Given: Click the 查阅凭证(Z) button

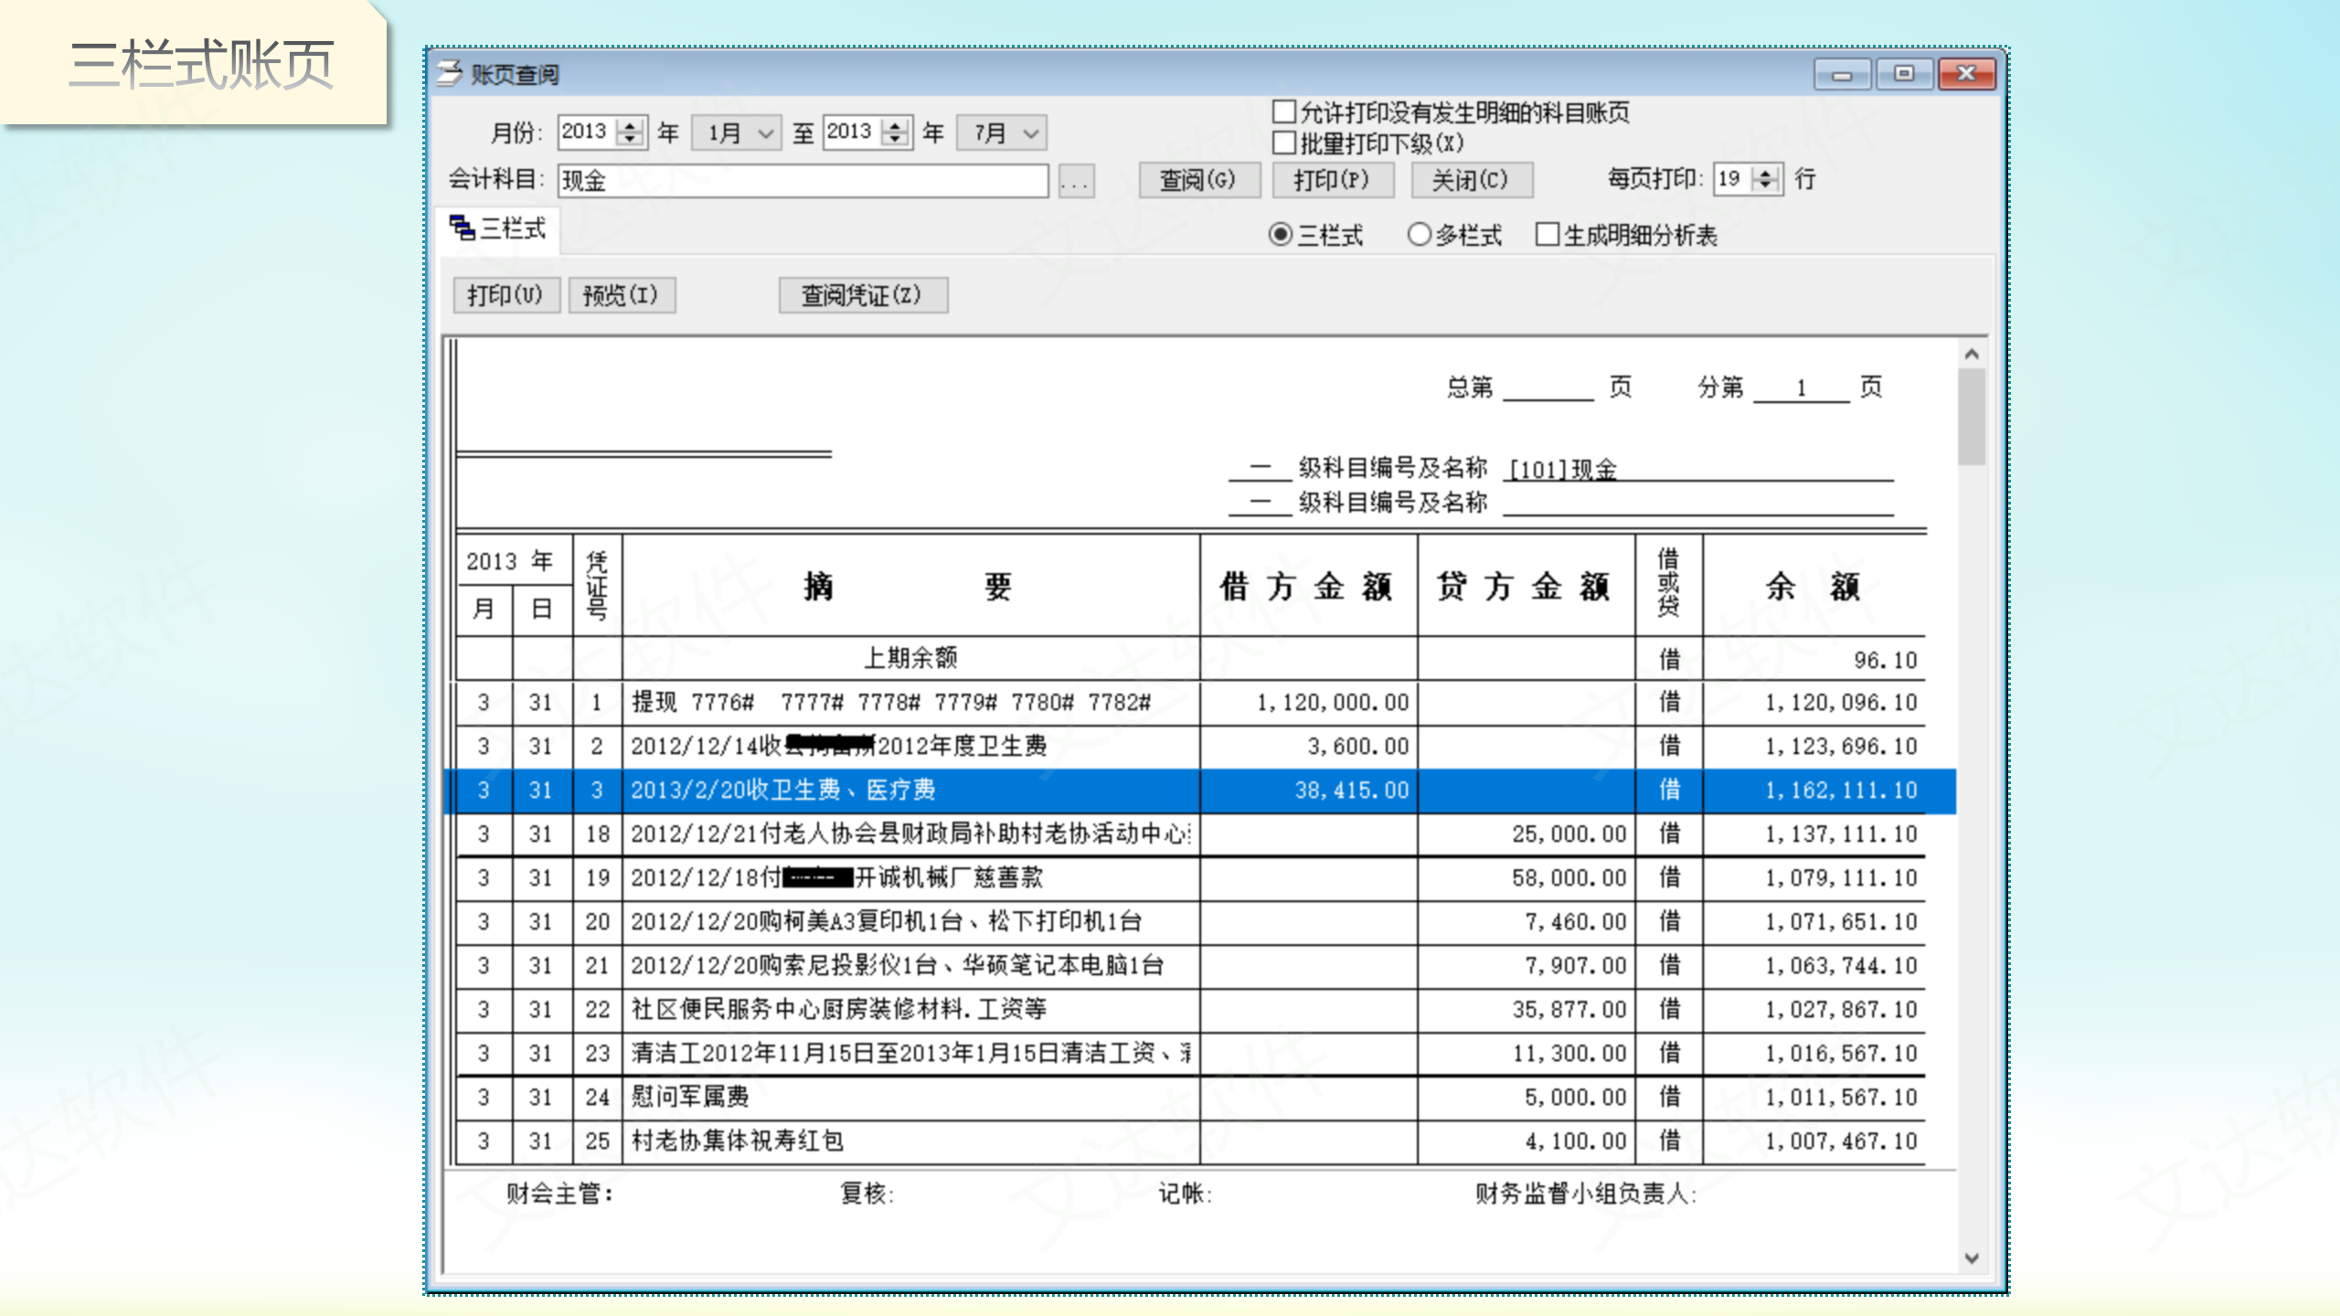Looking at the screenshot, I should tap(862, 295).
